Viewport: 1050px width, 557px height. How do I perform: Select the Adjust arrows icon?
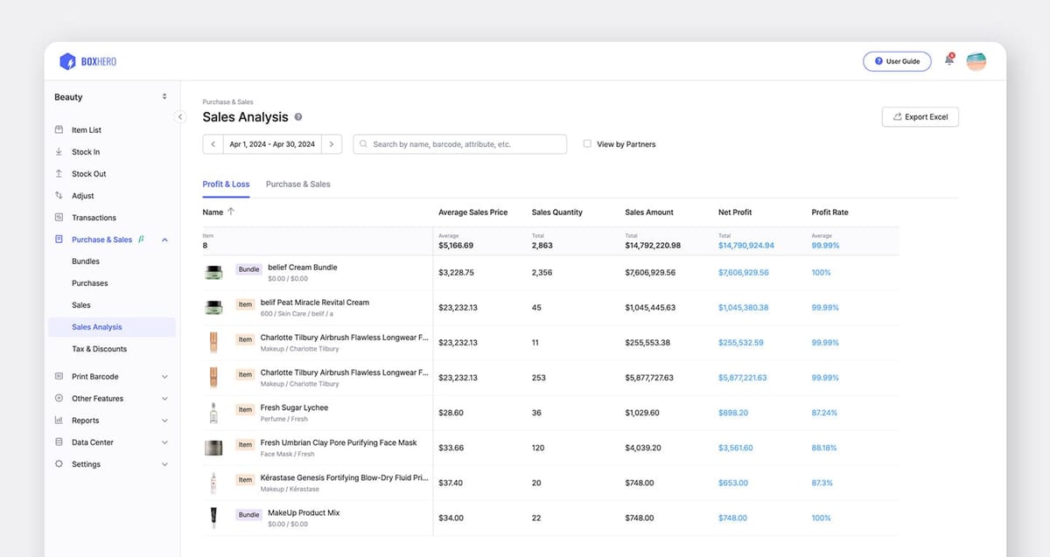(x=57, y=195)
